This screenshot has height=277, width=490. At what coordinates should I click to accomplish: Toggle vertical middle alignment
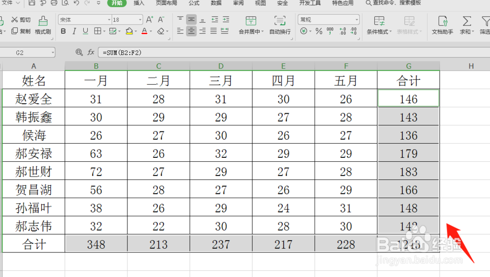click(191, 20)
